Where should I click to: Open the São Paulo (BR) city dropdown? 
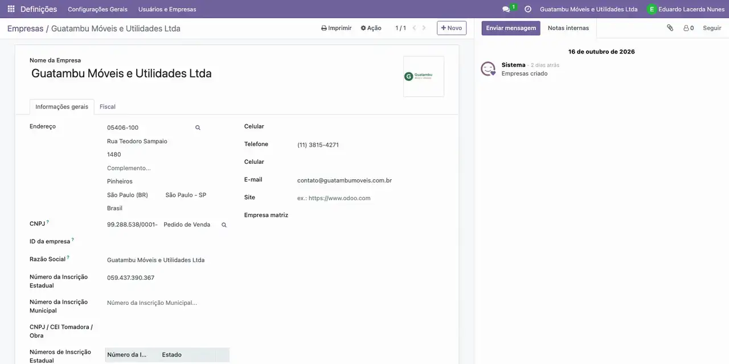(134, 195)
